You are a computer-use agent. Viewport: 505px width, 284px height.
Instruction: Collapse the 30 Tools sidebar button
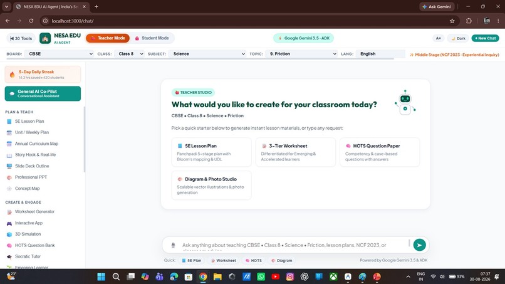click(x=21, y=38)
